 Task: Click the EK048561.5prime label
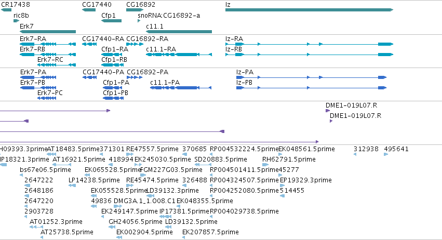click(x=306, y=149)
